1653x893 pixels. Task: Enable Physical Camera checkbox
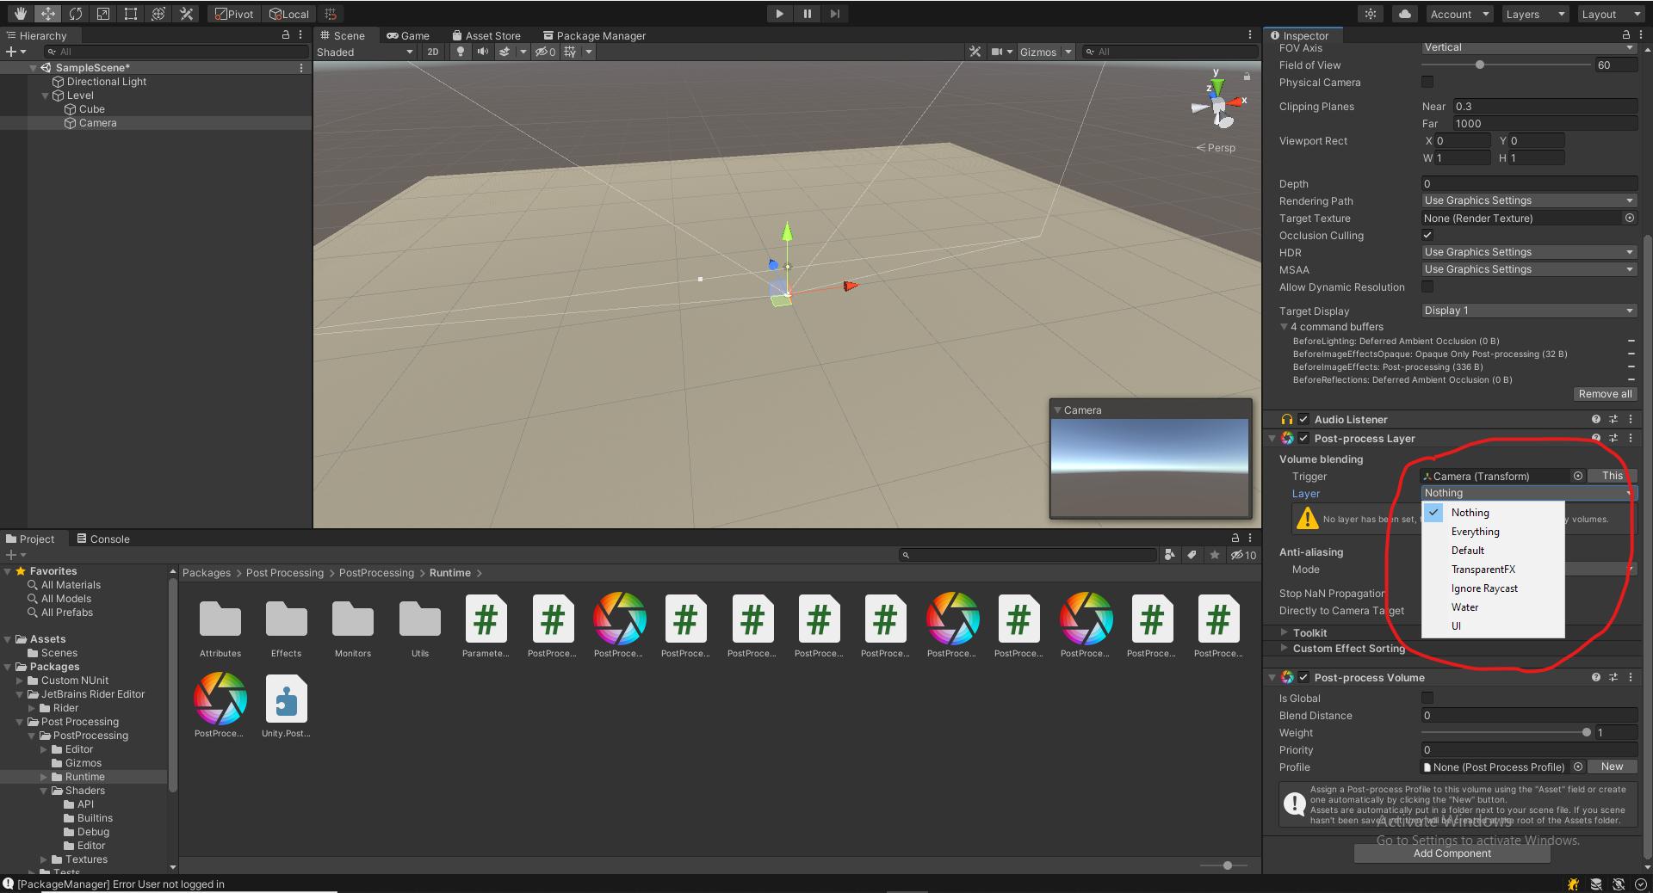pos(1427,82)
